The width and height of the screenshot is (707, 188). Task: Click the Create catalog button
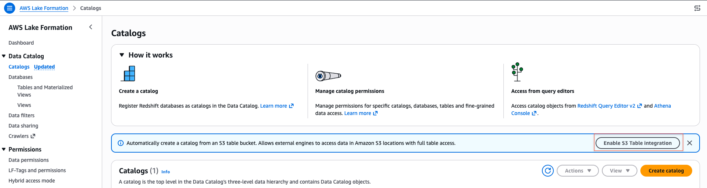pos(666,171)
